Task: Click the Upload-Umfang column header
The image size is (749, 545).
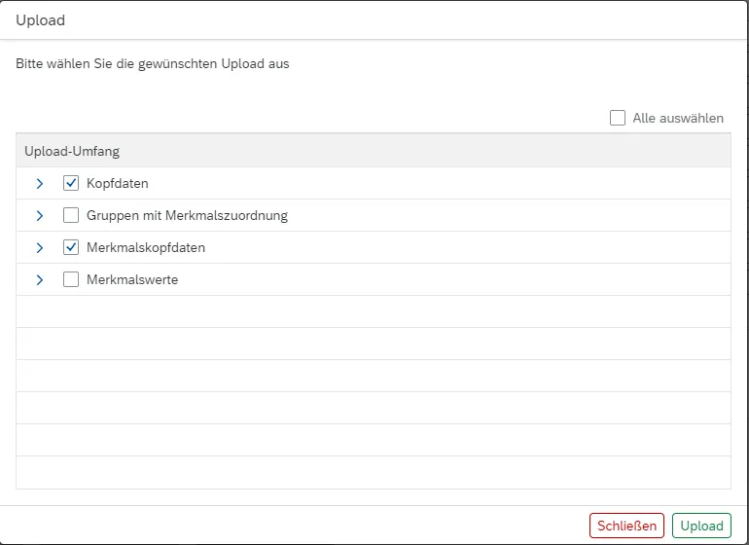Action: (72, 151)
